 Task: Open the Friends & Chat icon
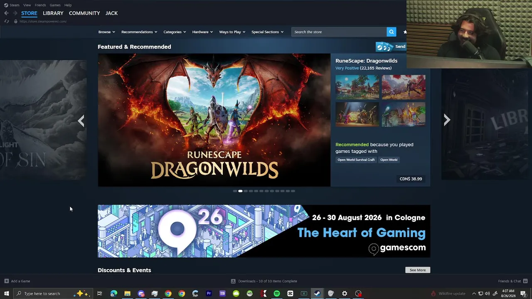click(x=525, y=281)
